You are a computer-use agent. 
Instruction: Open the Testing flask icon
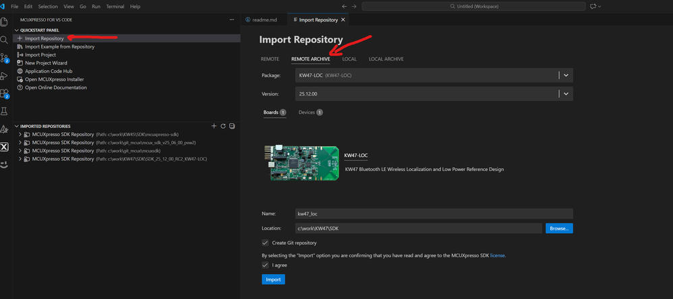coord(5,111)
